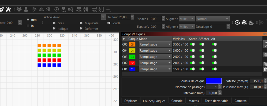The image size is (267, 106).
Task: Toggle Afficher switch for layer C04
Action: [202, 50]
